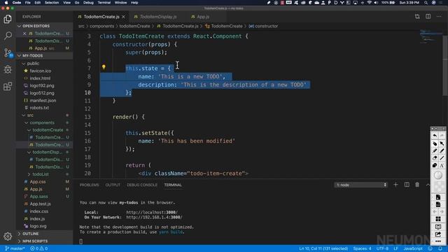Open the Selection menu

pyautogui.click(x=52, y=3)
